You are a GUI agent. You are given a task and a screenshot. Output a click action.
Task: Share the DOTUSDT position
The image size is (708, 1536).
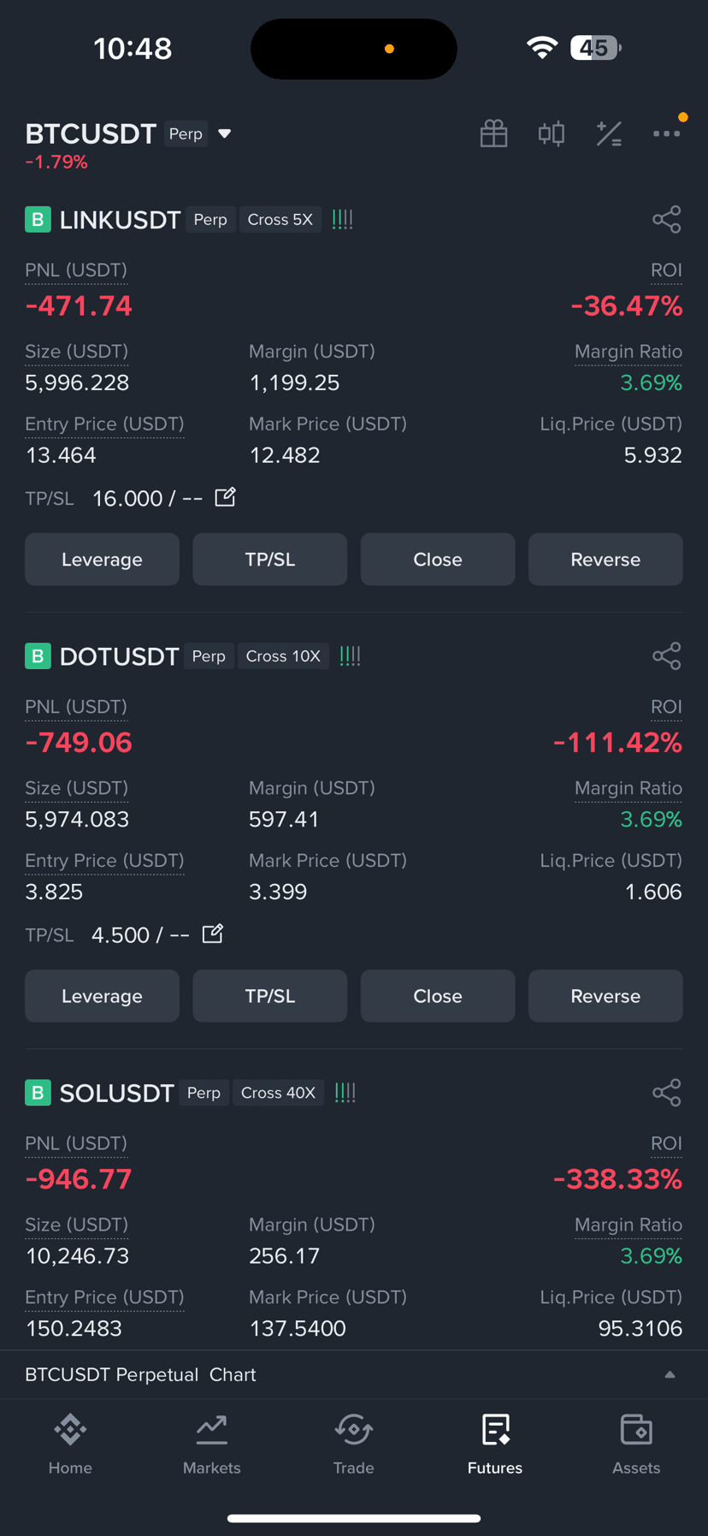point(667,656)
